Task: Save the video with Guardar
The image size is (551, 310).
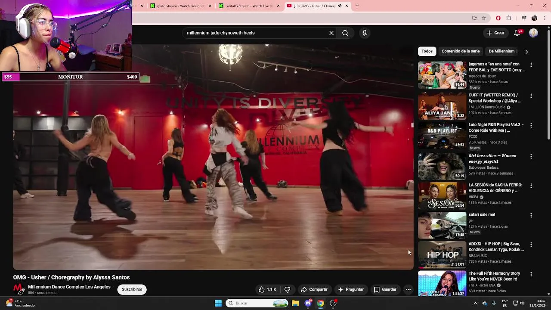Action: pos(385,289)
